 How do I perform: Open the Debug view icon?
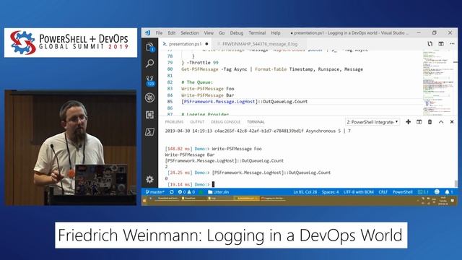149,97
